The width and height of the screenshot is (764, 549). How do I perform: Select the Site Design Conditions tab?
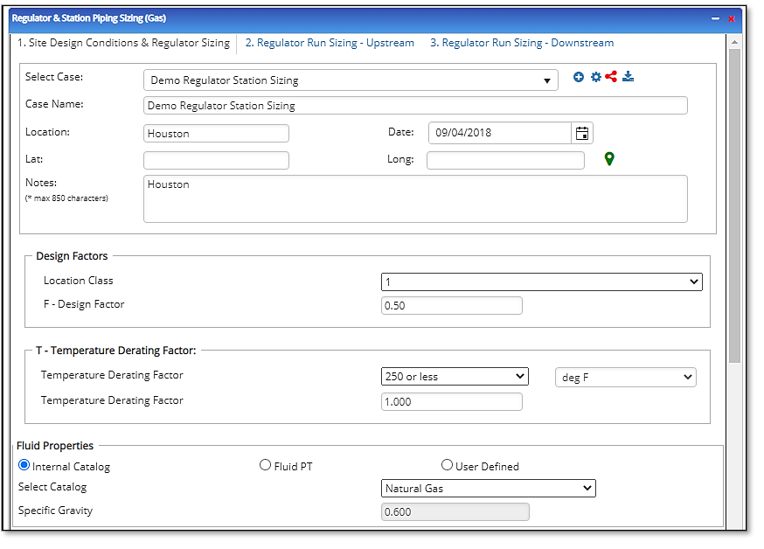coord(122,42)
